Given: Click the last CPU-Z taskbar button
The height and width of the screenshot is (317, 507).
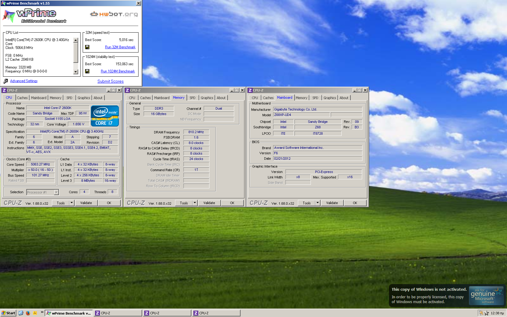Looking at the screenshot, I should pos(216,313).
